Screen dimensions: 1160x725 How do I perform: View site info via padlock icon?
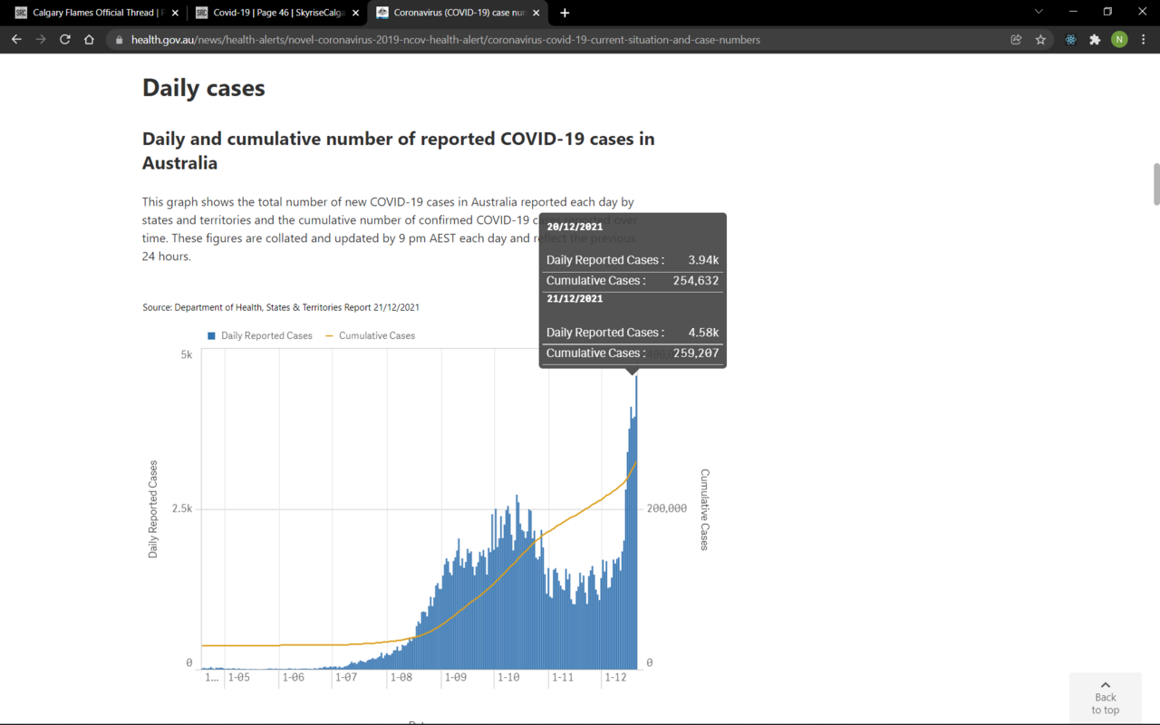[x=119, y=40]
